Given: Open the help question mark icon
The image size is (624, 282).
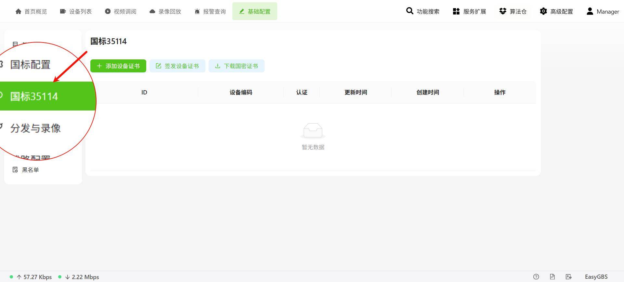Looking at the screenshot, I should pyautogui.click(x=536, y=277).
